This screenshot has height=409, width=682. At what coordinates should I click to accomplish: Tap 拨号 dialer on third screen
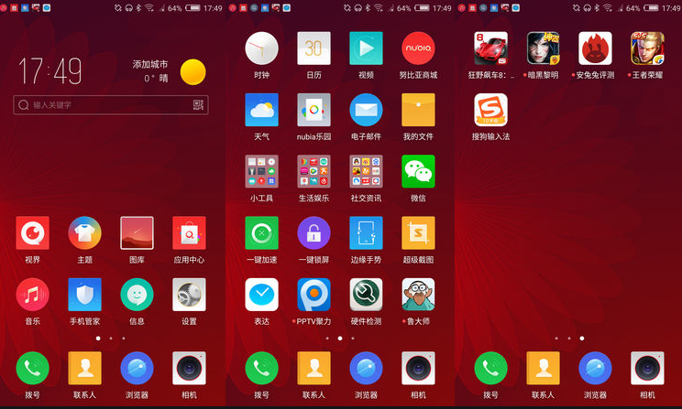[491, 368]
